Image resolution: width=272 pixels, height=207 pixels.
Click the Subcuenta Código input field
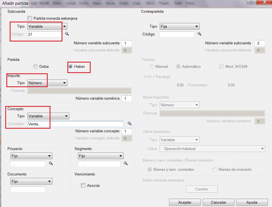click(x=44, y=34)
